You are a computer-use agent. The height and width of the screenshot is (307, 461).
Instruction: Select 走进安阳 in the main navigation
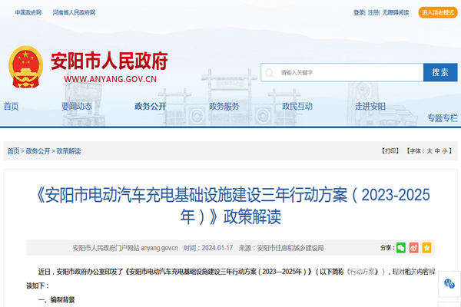tap(370, 107)
